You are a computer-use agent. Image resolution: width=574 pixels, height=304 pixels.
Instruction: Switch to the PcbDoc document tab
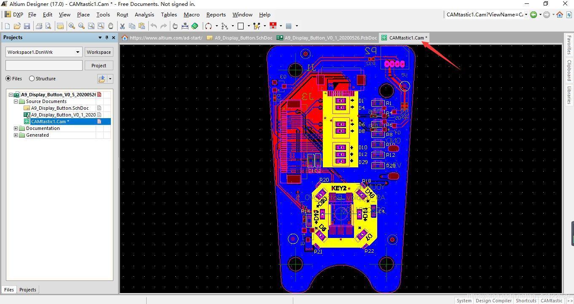(327, 38)
